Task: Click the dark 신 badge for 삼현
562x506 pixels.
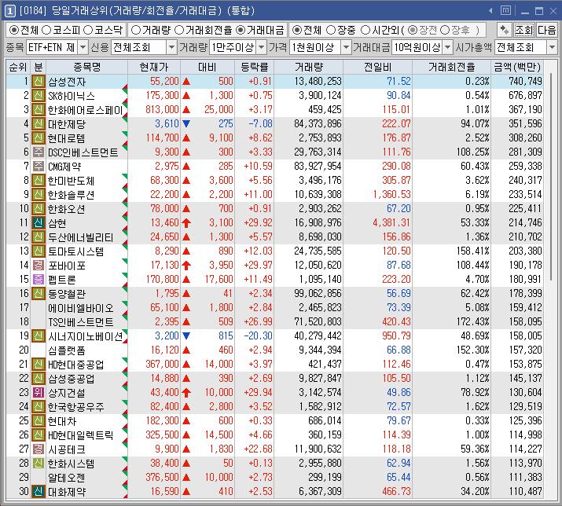Action: coord(38,223)
